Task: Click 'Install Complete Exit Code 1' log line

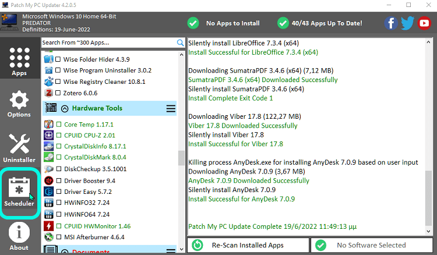Action: point(231,98)
